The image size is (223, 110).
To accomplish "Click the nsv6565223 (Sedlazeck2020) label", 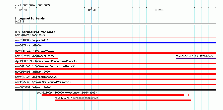I will pyautogui.click(x=195, y=56).
